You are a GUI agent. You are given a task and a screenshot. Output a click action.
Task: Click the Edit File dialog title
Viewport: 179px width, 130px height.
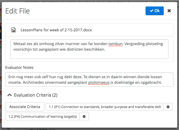(x=18, y=11)
